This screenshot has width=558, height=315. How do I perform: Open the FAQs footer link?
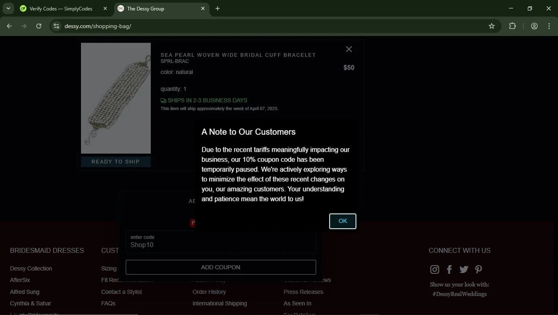pyautogui.click(x=108, y=303)
